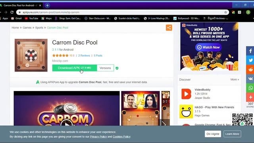The image size is (254, 143).
Task: Click the Carrom Disc Pool app icon
Action: [x=31, y=55]
